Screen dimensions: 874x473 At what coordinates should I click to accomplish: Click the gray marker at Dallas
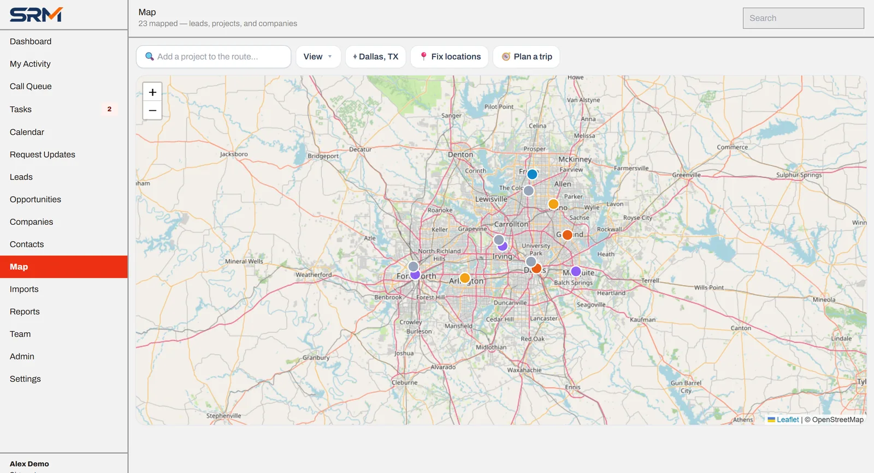tap(530, 262)
